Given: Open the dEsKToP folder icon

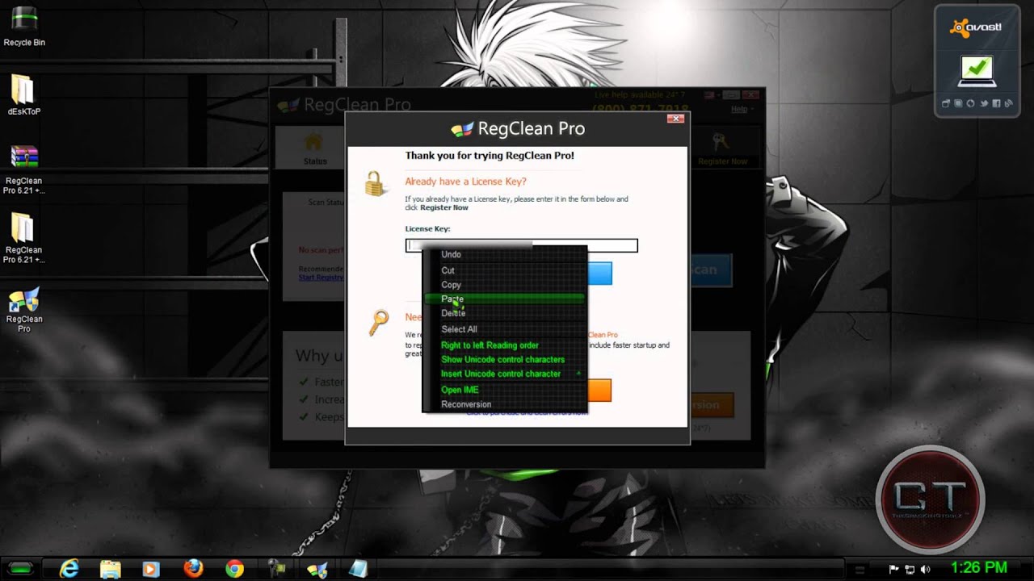Looking at the screenshot, I should [23, 95].
